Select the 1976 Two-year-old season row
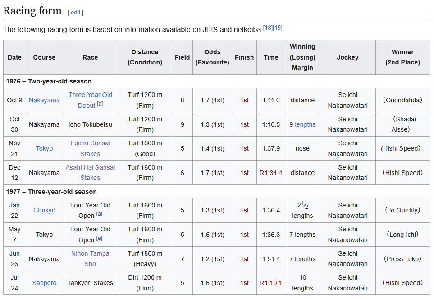The width and height of the screenshot is (434, 299). (217, 81)
